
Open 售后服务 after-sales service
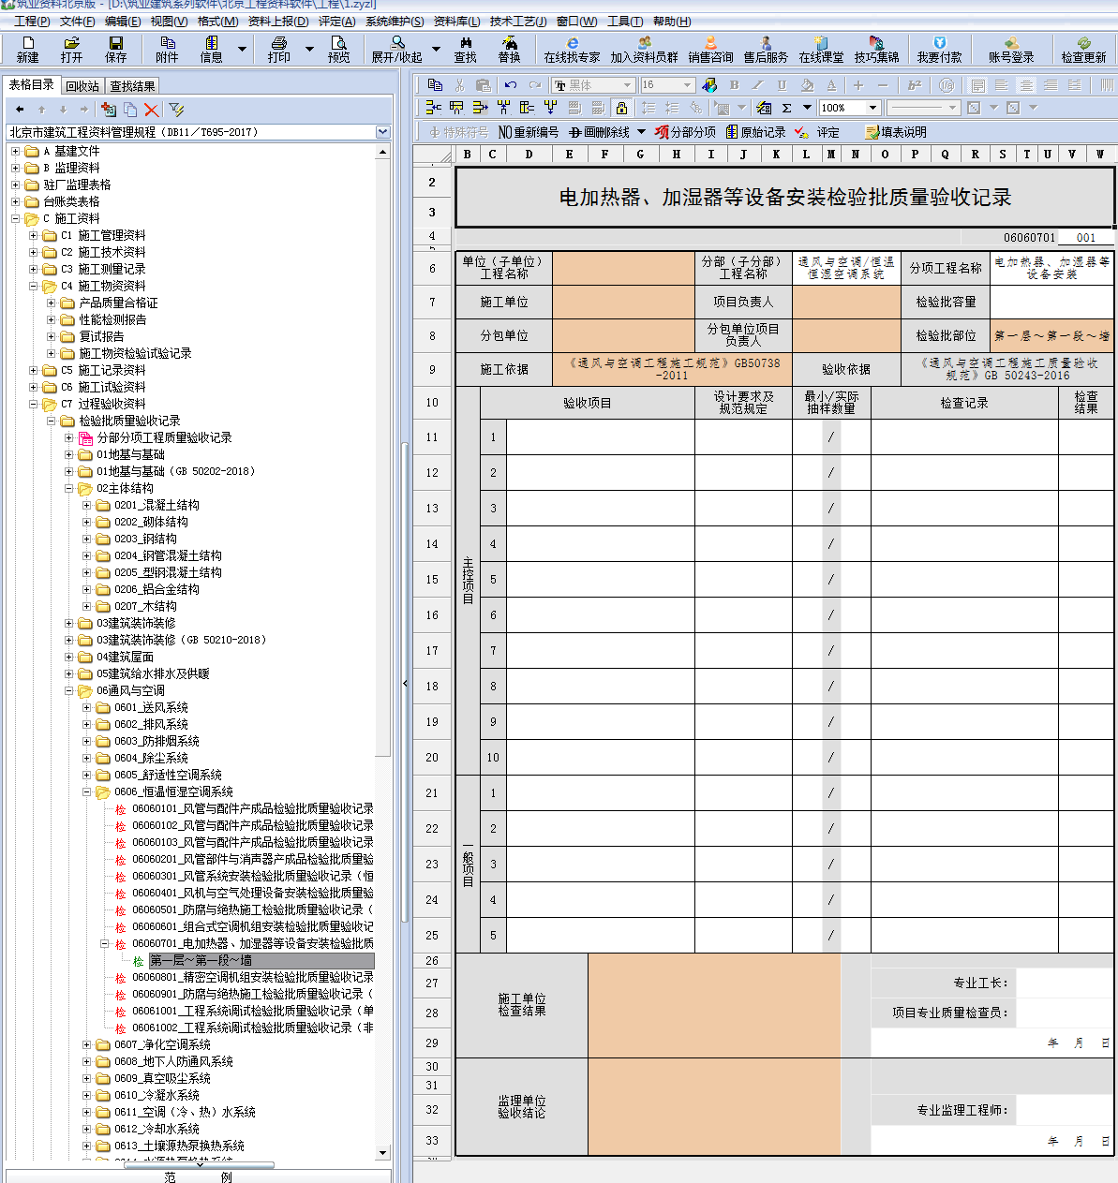tap(767, 49)
